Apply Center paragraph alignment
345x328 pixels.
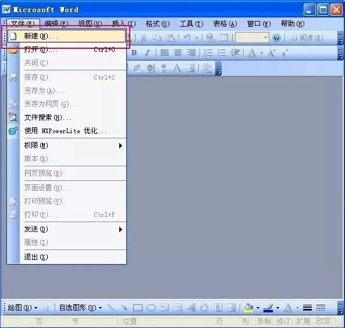178,53
